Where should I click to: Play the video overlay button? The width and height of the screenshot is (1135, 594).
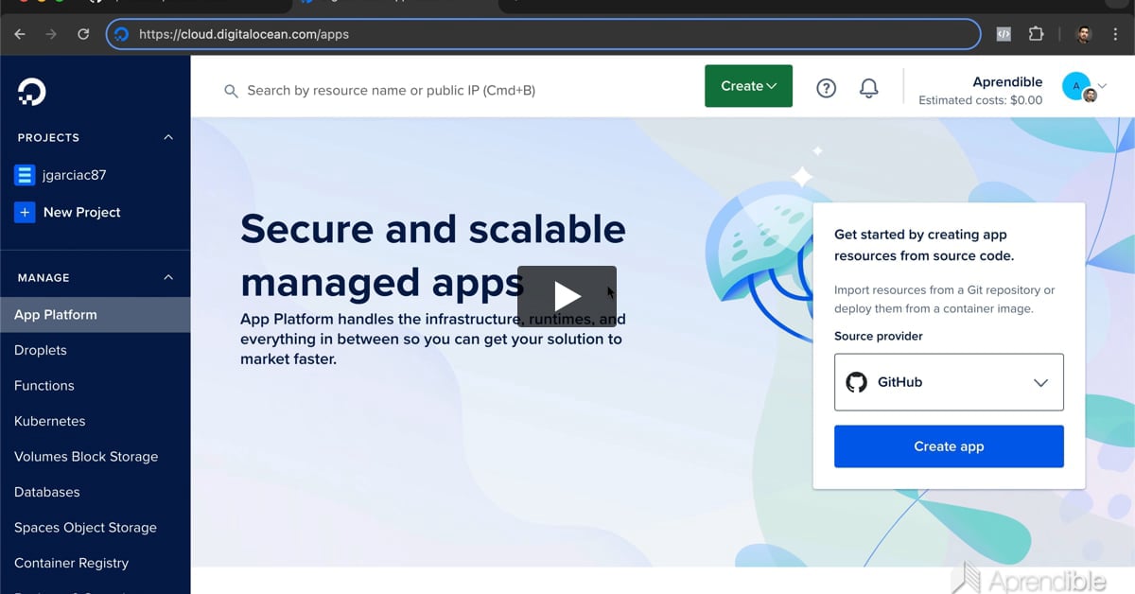click(x=567, y=296)
